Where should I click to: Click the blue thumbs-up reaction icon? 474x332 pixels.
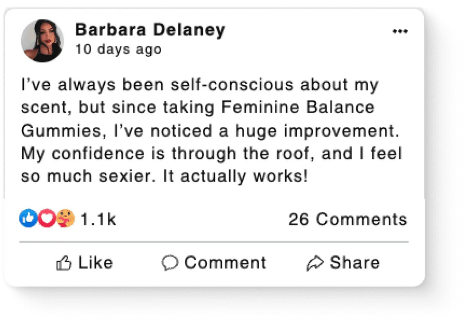coord(27,218)
